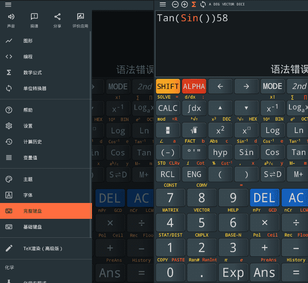Select 计算历史 (history) in the drawer menu
Screen dimensions: 308x283
32,142
